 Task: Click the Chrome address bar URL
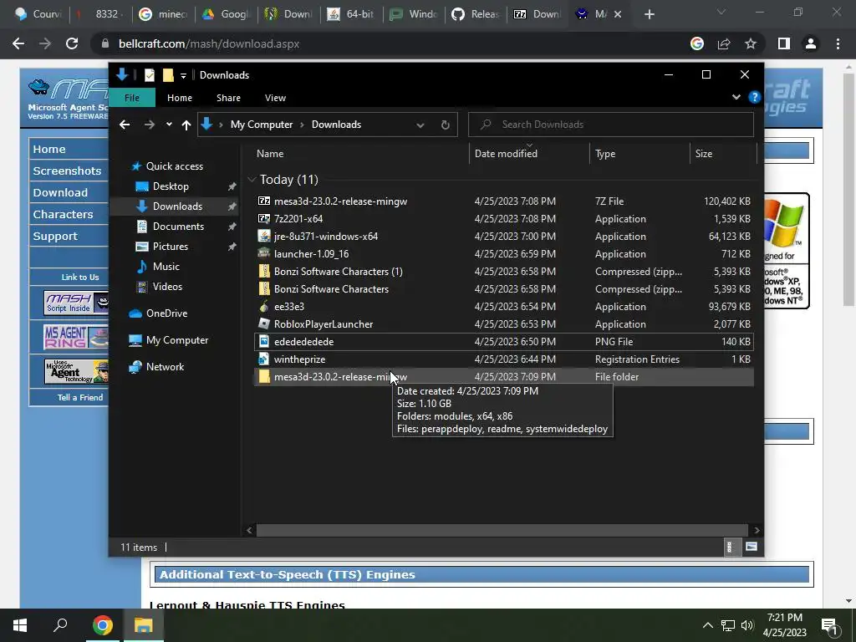[209, 43]
